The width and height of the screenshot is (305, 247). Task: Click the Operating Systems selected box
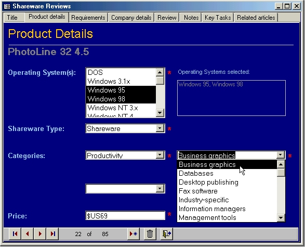coord(231,98)
